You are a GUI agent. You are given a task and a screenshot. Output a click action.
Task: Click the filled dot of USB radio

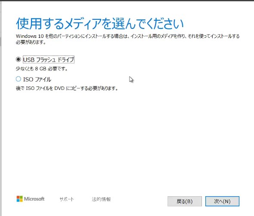(19, 59)
